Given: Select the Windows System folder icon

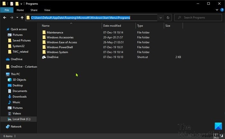Looking at the screenshot, I should [44, 52].
